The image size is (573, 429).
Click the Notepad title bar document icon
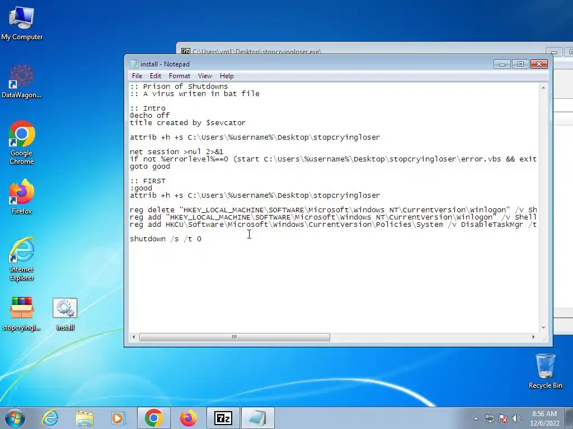[134, 64]
